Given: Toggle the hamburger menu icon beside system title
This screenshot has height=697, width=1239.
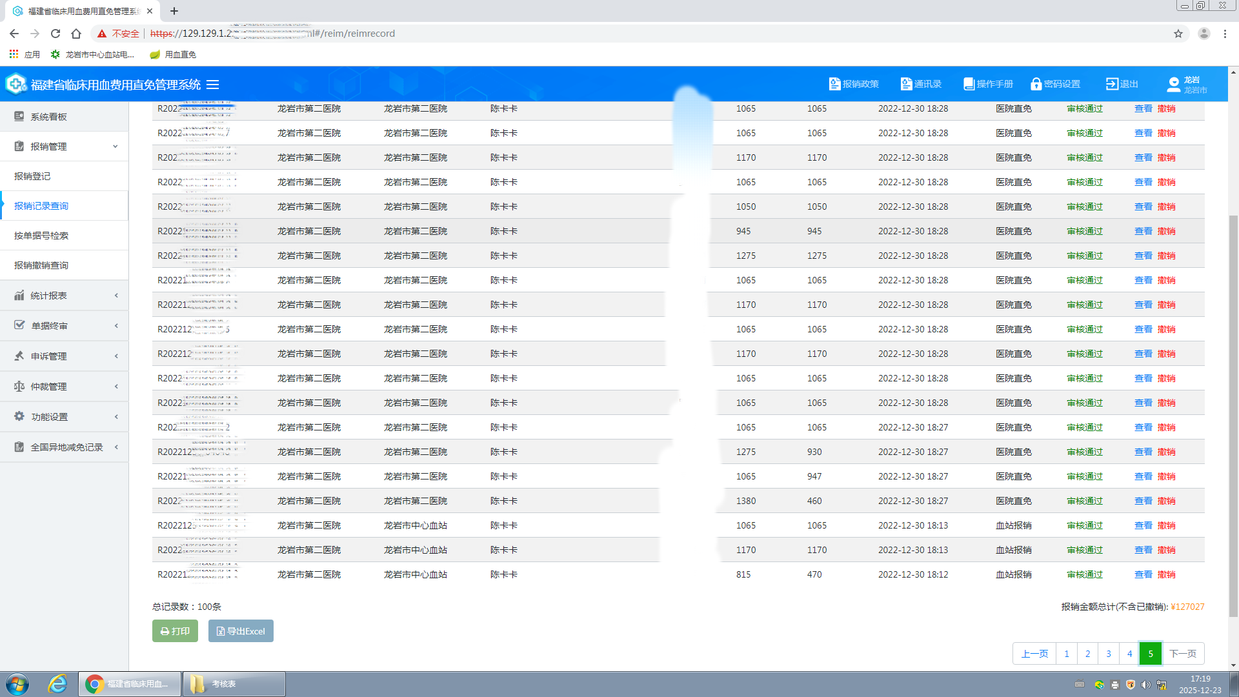Looking at the screenshot, I should coord(212,85).
